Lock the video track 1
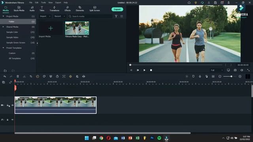The height and width of the screenshot is (142, 253). (8, 105)
